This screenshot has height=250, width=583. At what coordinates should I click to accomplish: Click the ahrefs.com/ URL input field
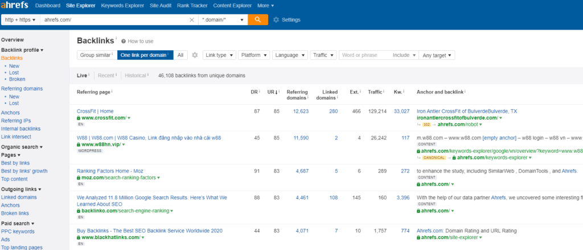[x=113, y=20]
